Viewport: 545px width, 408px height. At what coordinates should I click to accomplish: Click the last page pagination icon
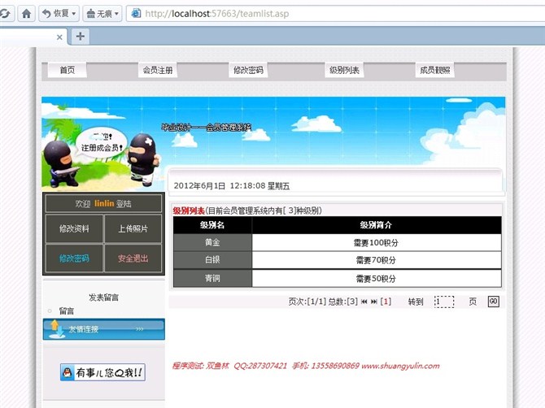pyautogui.click(x=374, y=302)
